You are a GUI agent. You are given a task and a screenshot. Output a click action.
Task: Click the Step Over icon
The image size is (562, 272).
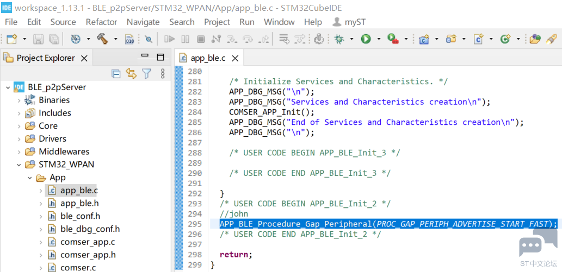pyautogui.click(x=248, y=39)
